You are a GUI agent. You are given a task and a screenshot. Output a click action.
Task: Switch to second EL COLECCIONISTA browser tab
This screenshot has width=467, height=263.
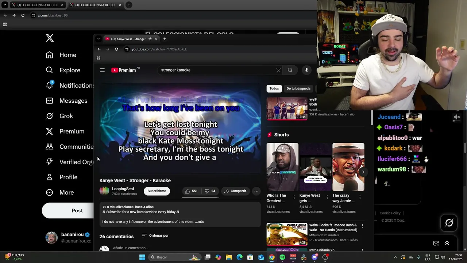95,5
